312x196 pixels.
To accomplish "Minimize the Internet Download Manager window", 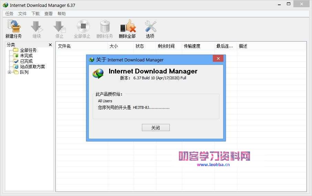I will [279, 4].
